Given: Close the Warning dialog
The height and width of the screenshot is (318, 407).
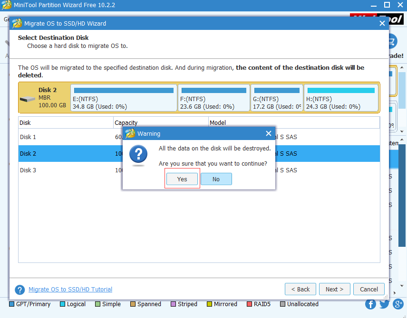Looking at the screenshot, I should point(268,133).
